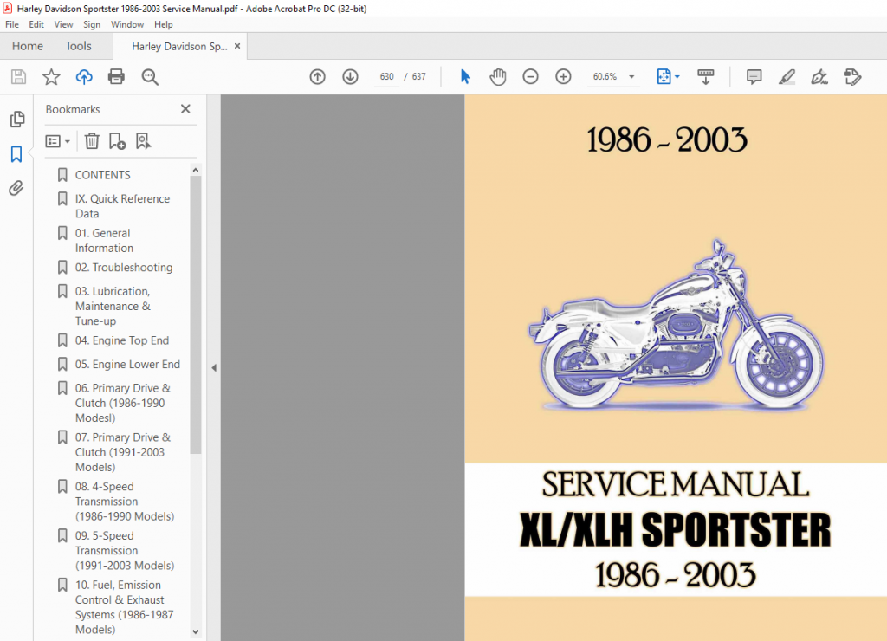Zoom out with the minus icon
This screenshot has height=641, width=887.
coord(530,76)
